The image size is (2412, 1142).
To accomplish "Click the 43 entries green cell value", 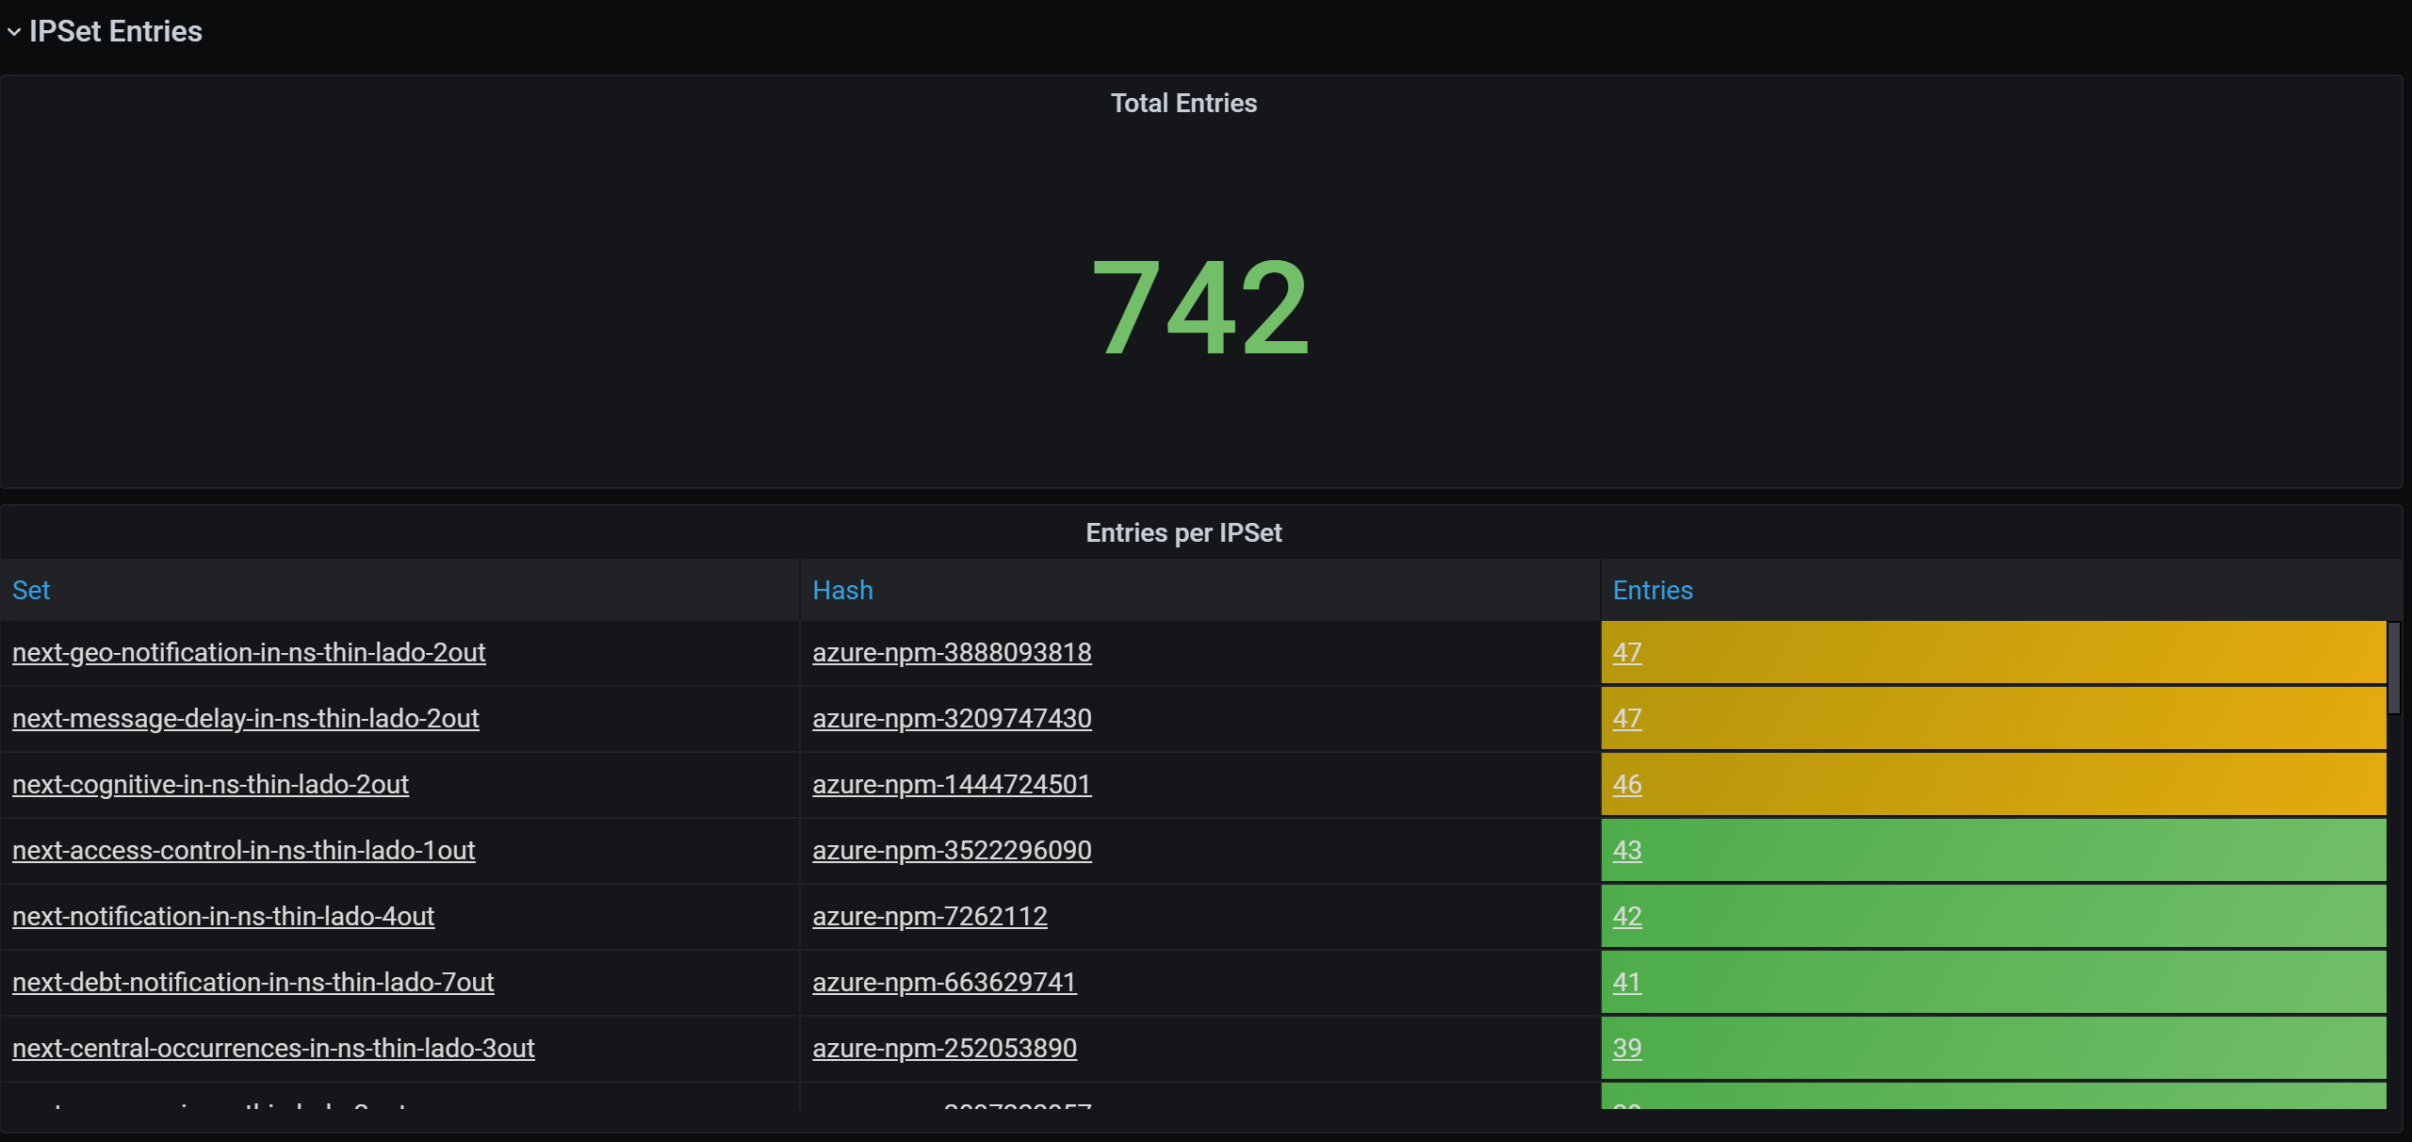I will coord(1627,851).
